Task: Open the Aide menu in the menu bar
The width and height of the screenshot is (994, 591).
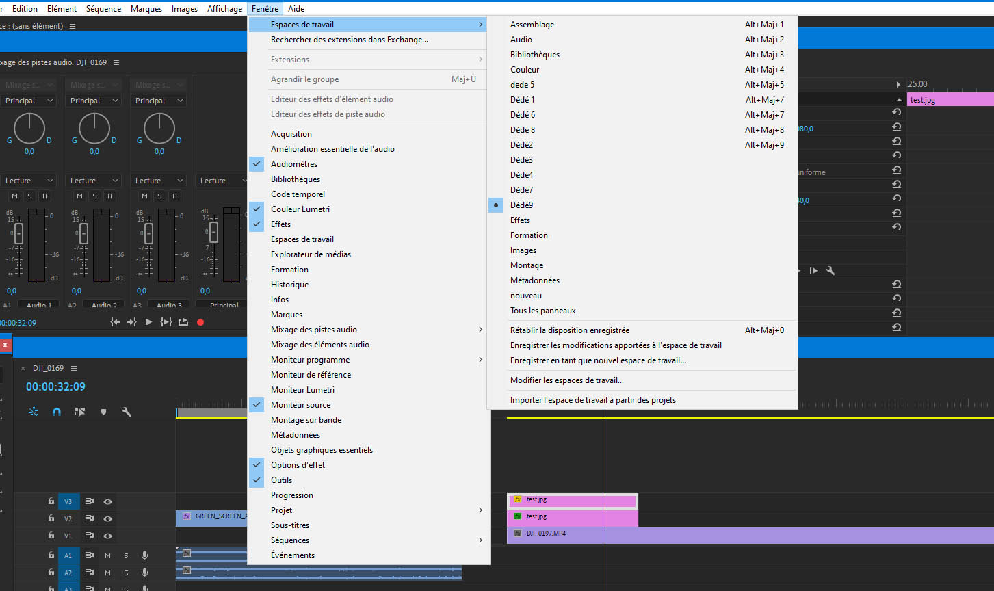Action: pyautogui.click(x=296, y=9)
